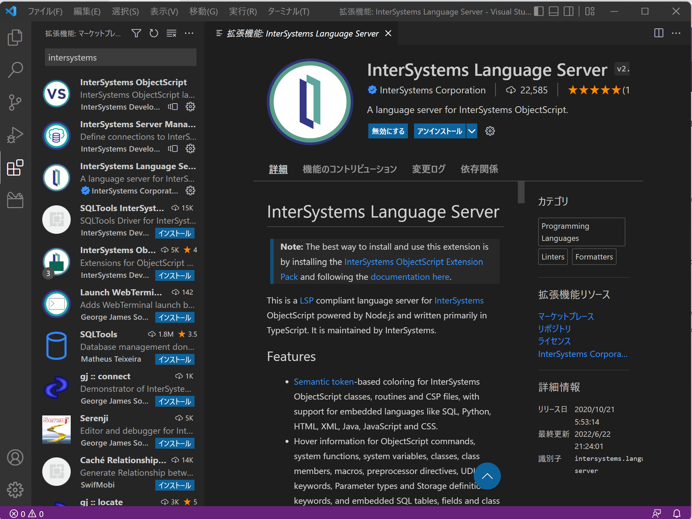Refresh the extensions list
The height and width of the screenshot is (519, 692).
(154, 33)
